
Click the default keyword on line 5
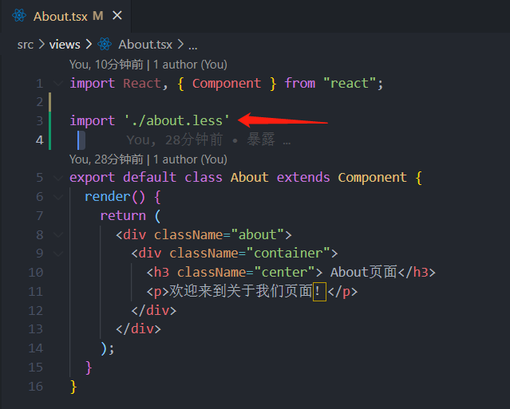(149, 177)
